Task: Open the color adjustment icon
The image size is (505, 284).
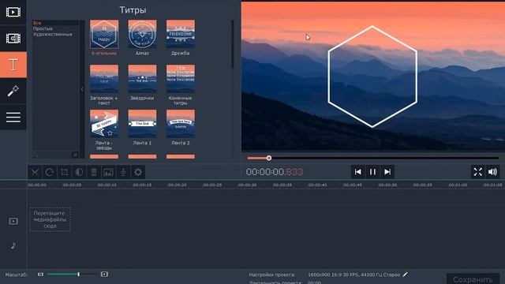Action: pos(79,172)
